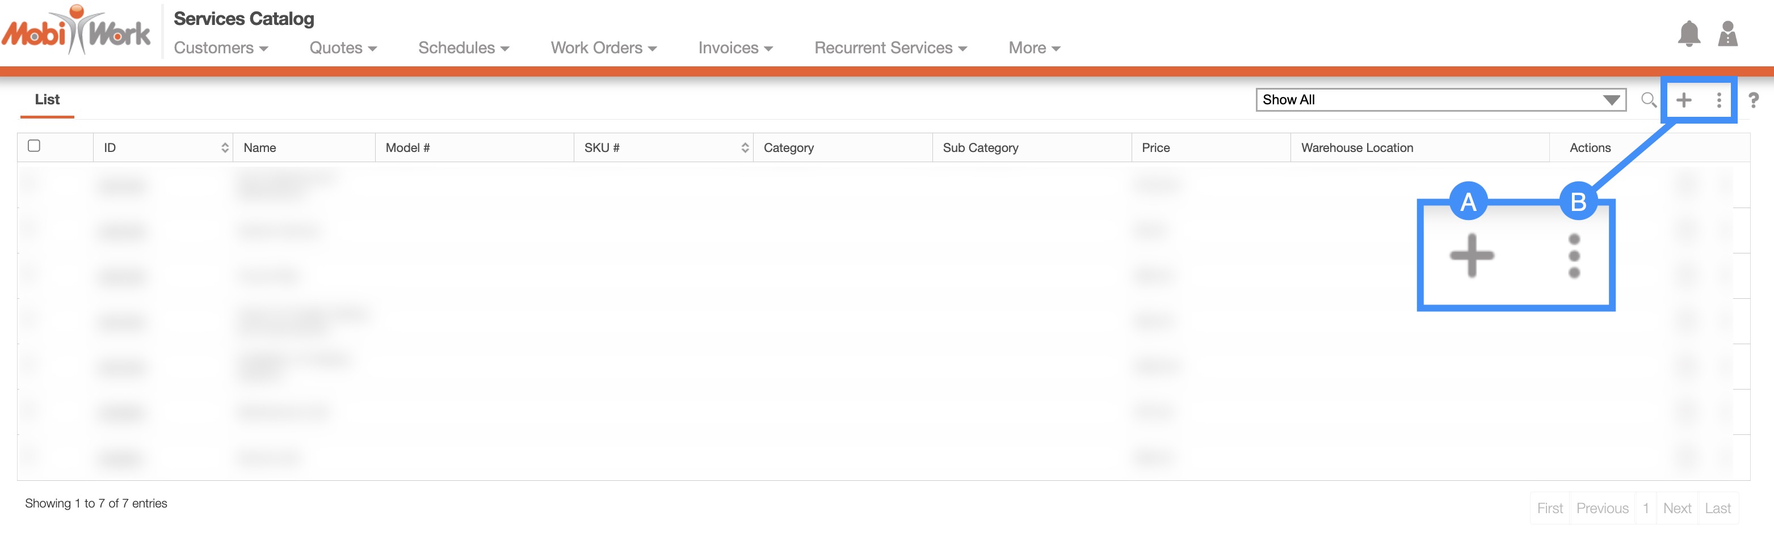Click the plus icon to add service

click(x=1683, y=100)
